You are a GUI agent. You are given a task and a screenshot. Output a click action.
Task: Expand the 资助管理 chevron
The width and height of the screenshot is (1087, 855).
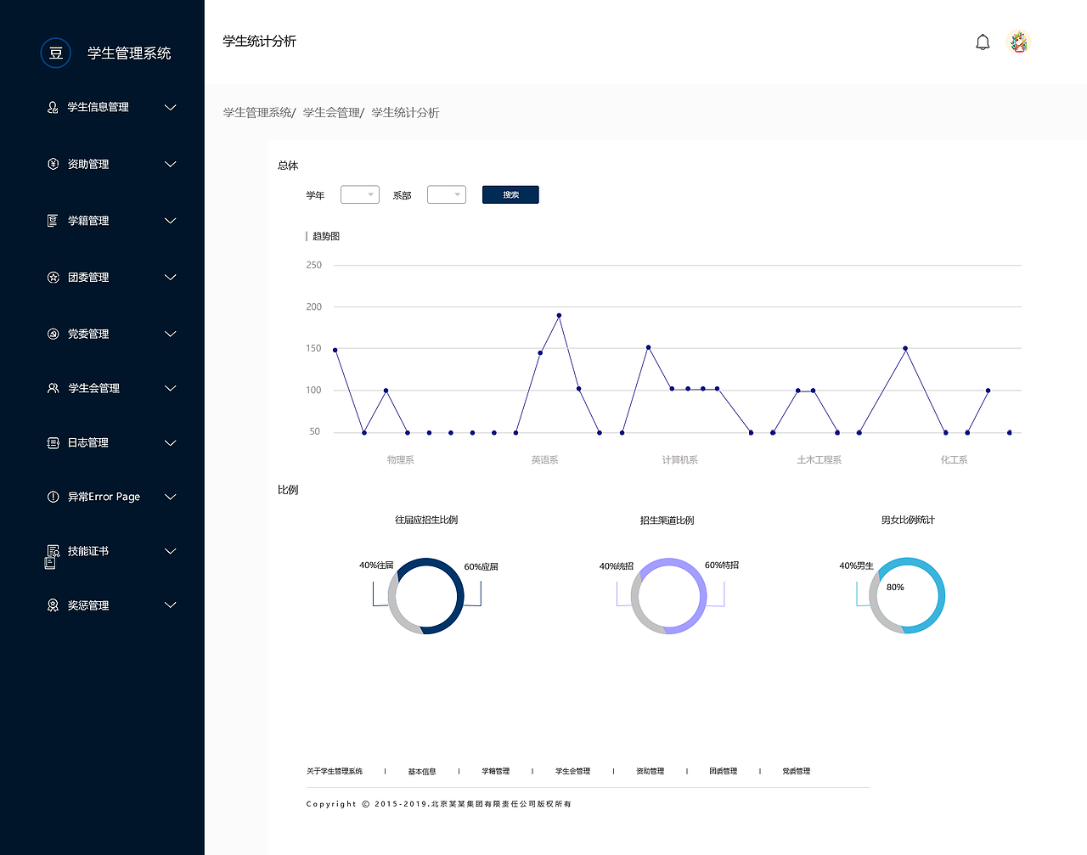pos(170,164)
